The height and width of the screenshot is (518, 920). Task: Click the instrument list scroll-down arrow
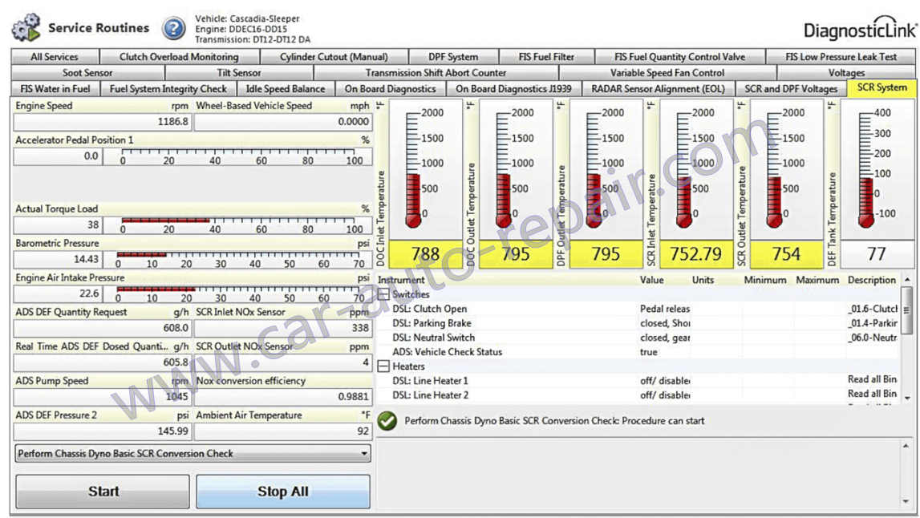(x=907, y=398)
